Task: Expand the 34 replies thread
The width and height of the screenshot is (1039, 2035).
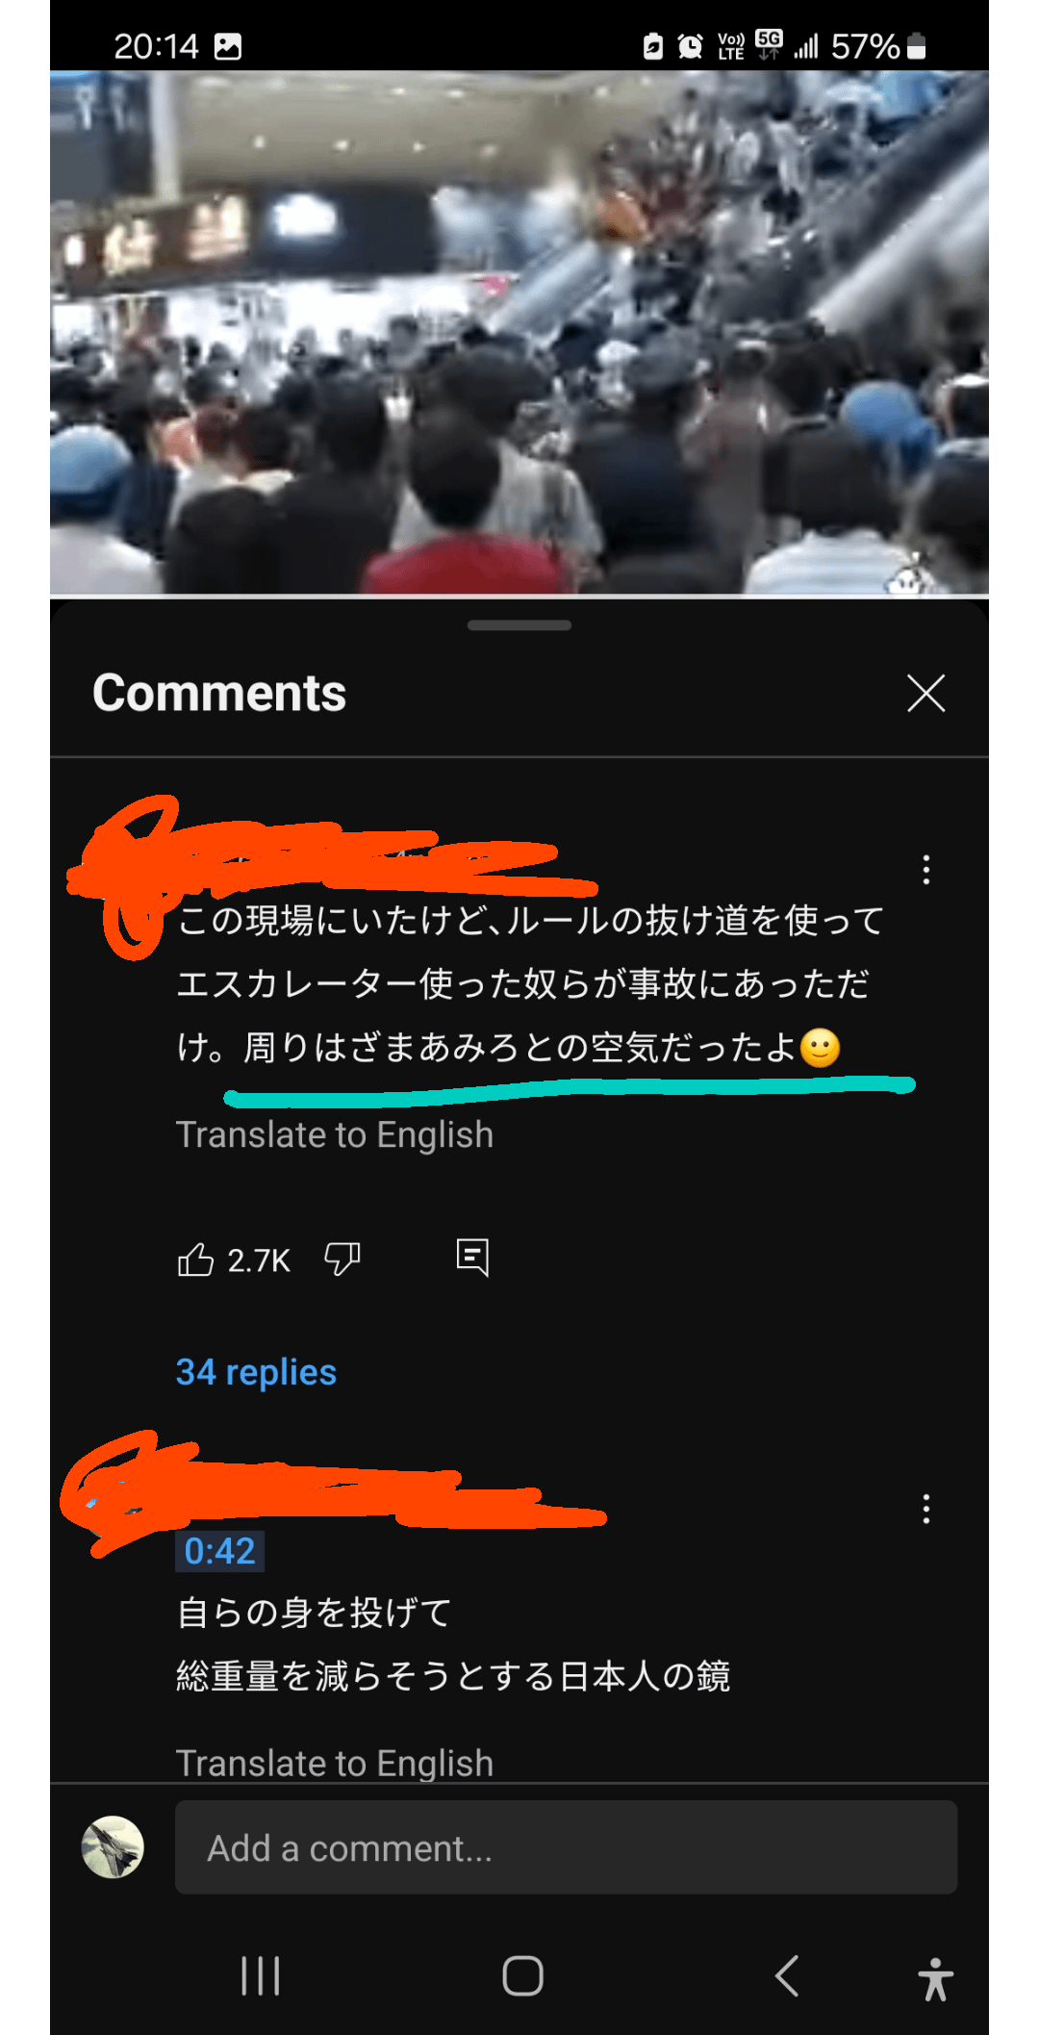Action: pyautogui.click(x=256, y=1372)
